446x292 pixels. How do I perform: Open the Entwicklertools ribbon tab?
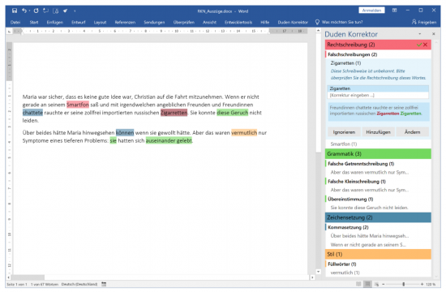(x=238, y=22)
